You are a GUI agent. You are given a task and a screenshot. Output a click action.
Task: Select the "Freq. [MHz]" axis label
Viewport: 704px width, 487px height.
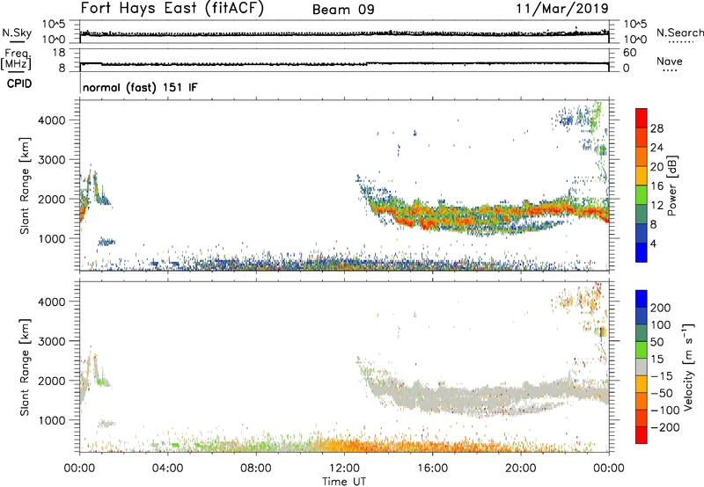pyautogui.click(x=16, y=59)
